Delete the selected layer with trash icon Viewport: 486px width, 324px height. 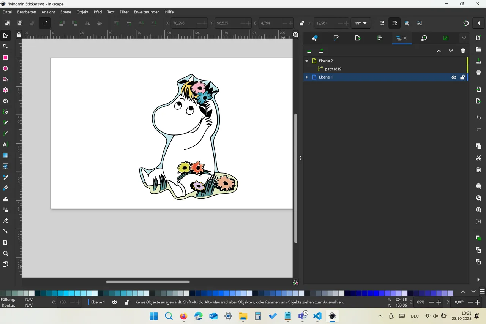(x=463, y=51)
